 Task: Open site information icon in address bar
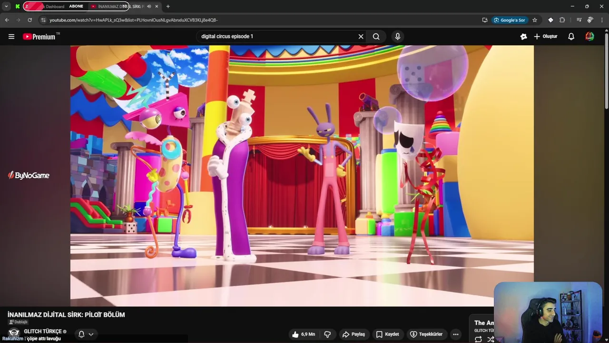click(x=43, y=20)
